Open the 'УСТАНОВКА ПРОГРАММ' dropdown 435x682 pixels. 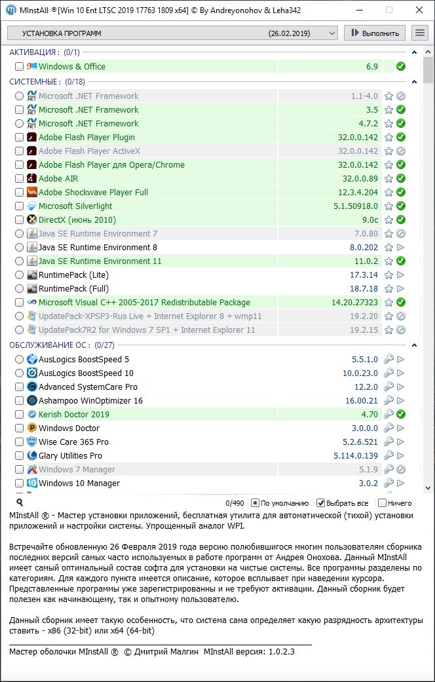point(172,33)
